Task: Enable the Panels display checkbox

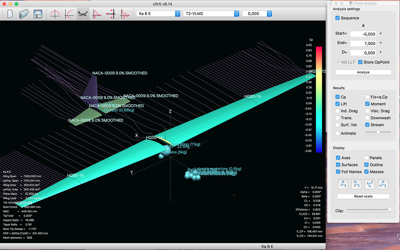Action: [367, 158]
